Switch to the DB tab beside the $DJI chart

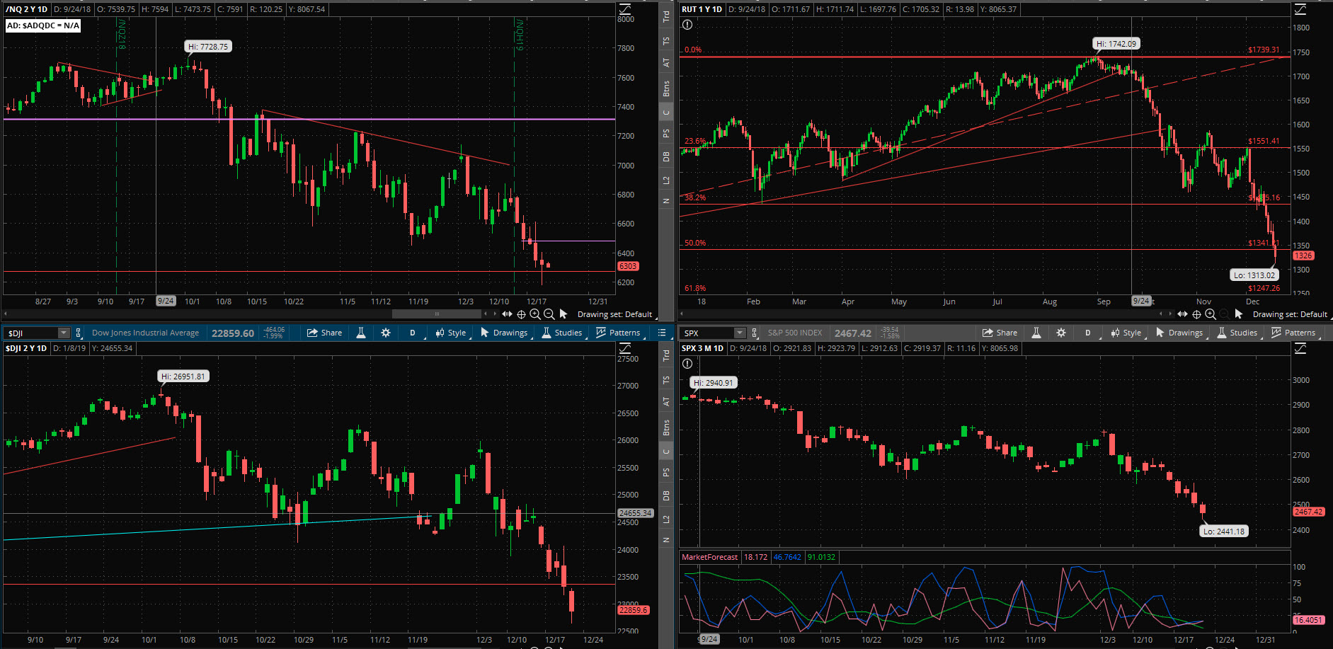coord(666,495)
